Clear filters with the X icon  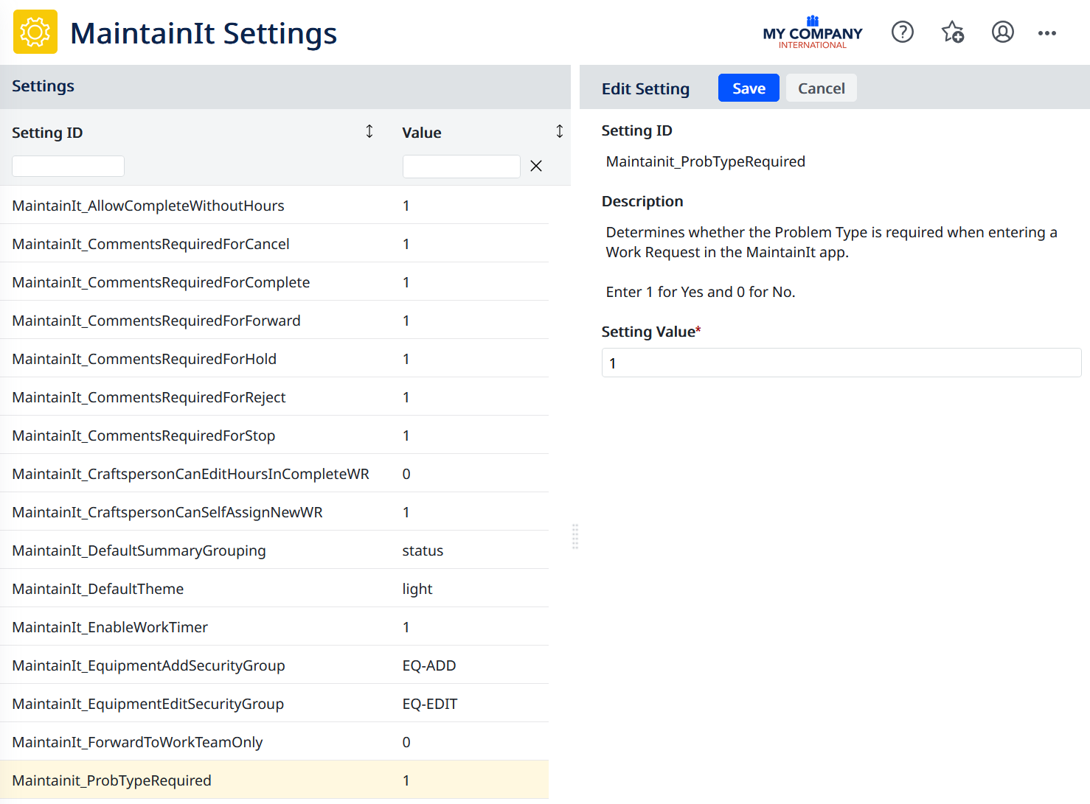pos(536,167)
